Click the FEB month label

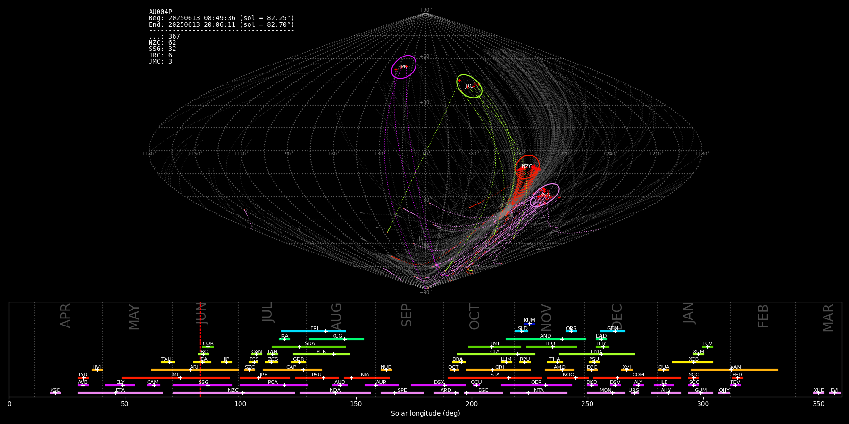tap(763, 316)
